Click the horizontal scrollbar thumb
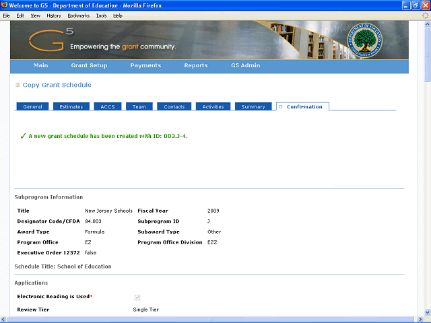The image size is (431, 323). [x=211, y=319]
